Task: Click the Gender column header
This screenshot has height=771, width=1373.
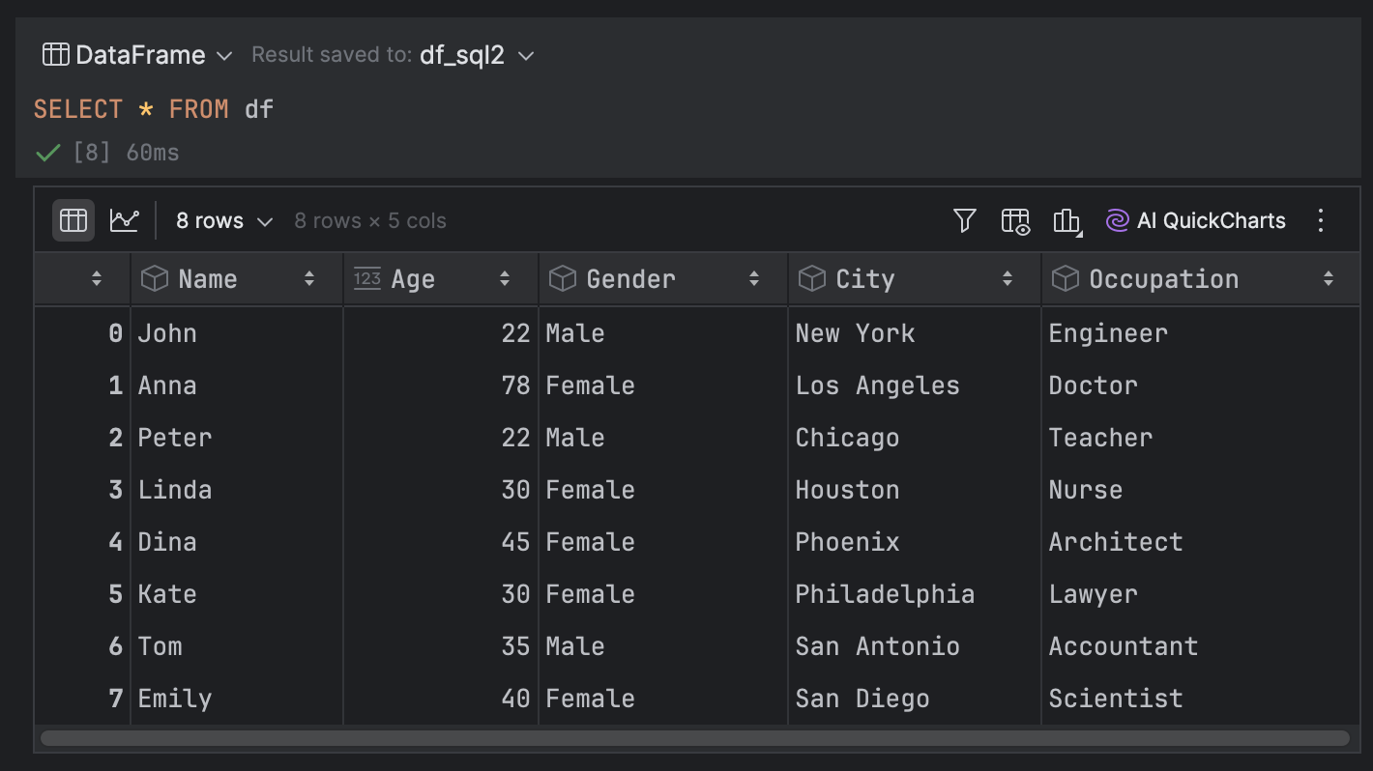Action: pyautogui.click(x=663, y=279)
